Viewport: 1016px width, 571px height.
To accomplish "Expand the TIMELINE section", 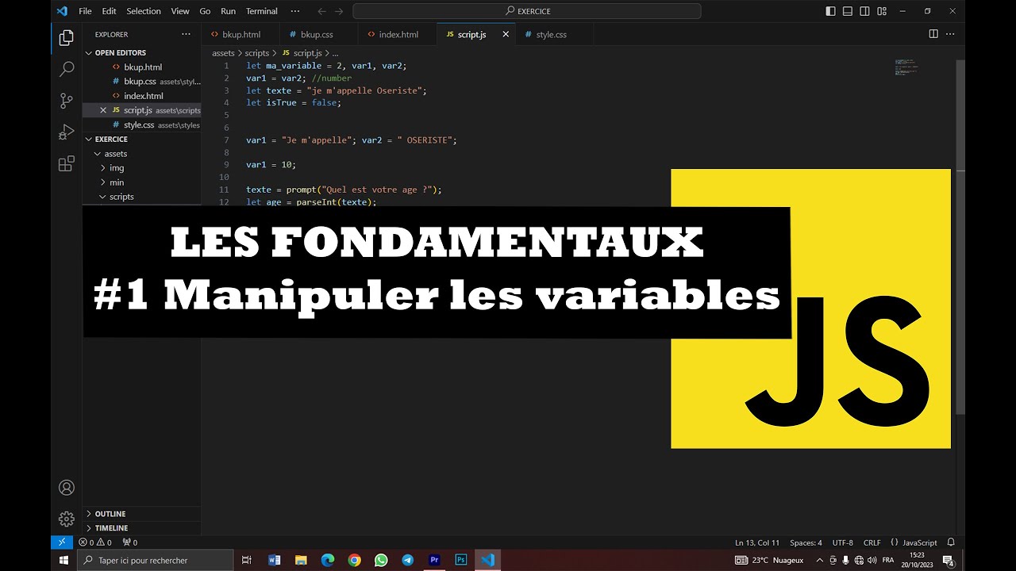I will pos(141,527).
